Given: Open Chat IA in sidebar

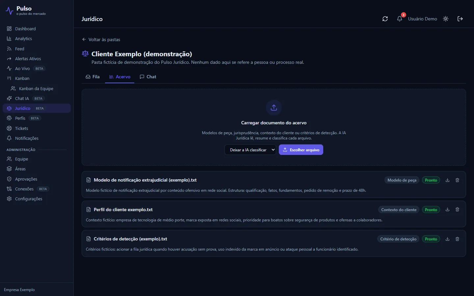Looking at the screenshot, I should click(37, 98).
